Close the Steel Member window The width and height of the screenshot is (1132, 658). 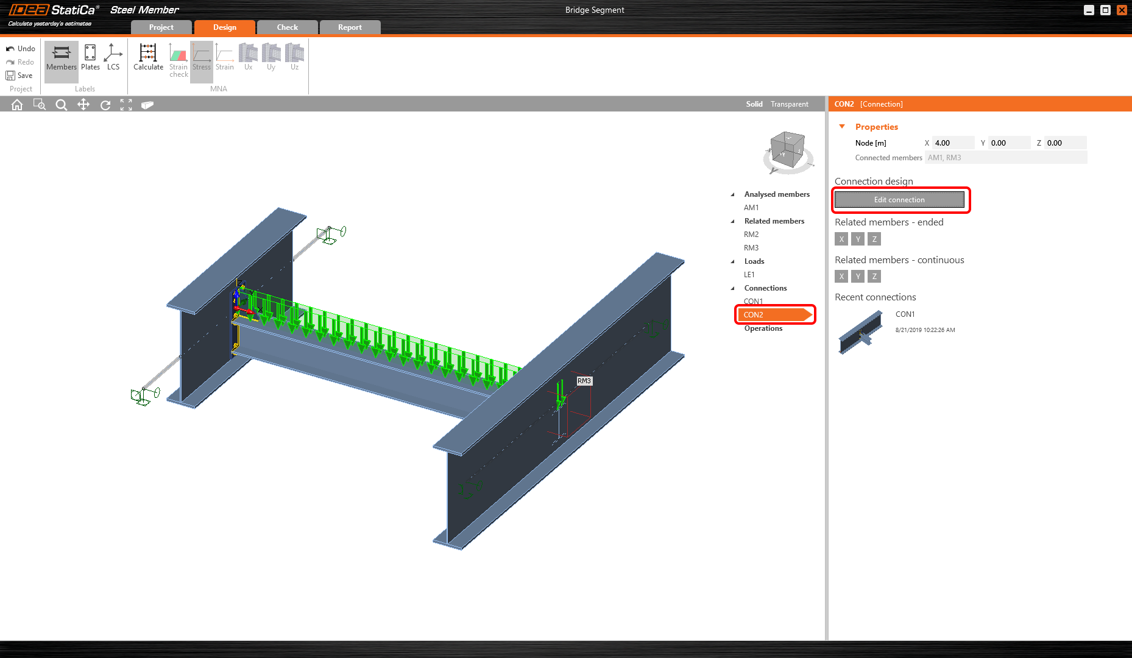(1122, 10)
